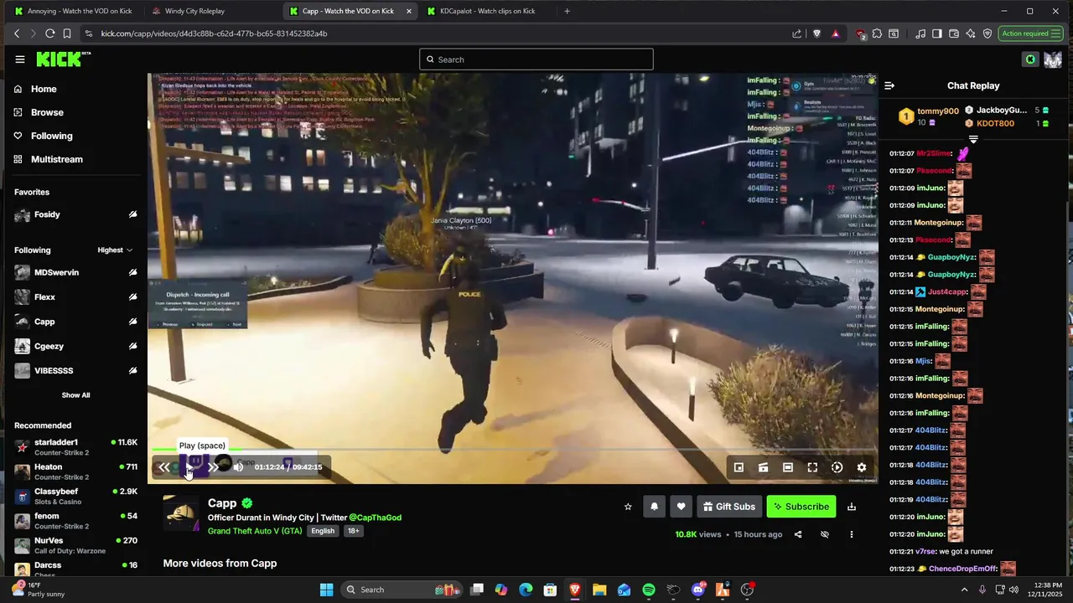Share the video using the share icon
1073x603 pixels.
[x=798, y=534]
